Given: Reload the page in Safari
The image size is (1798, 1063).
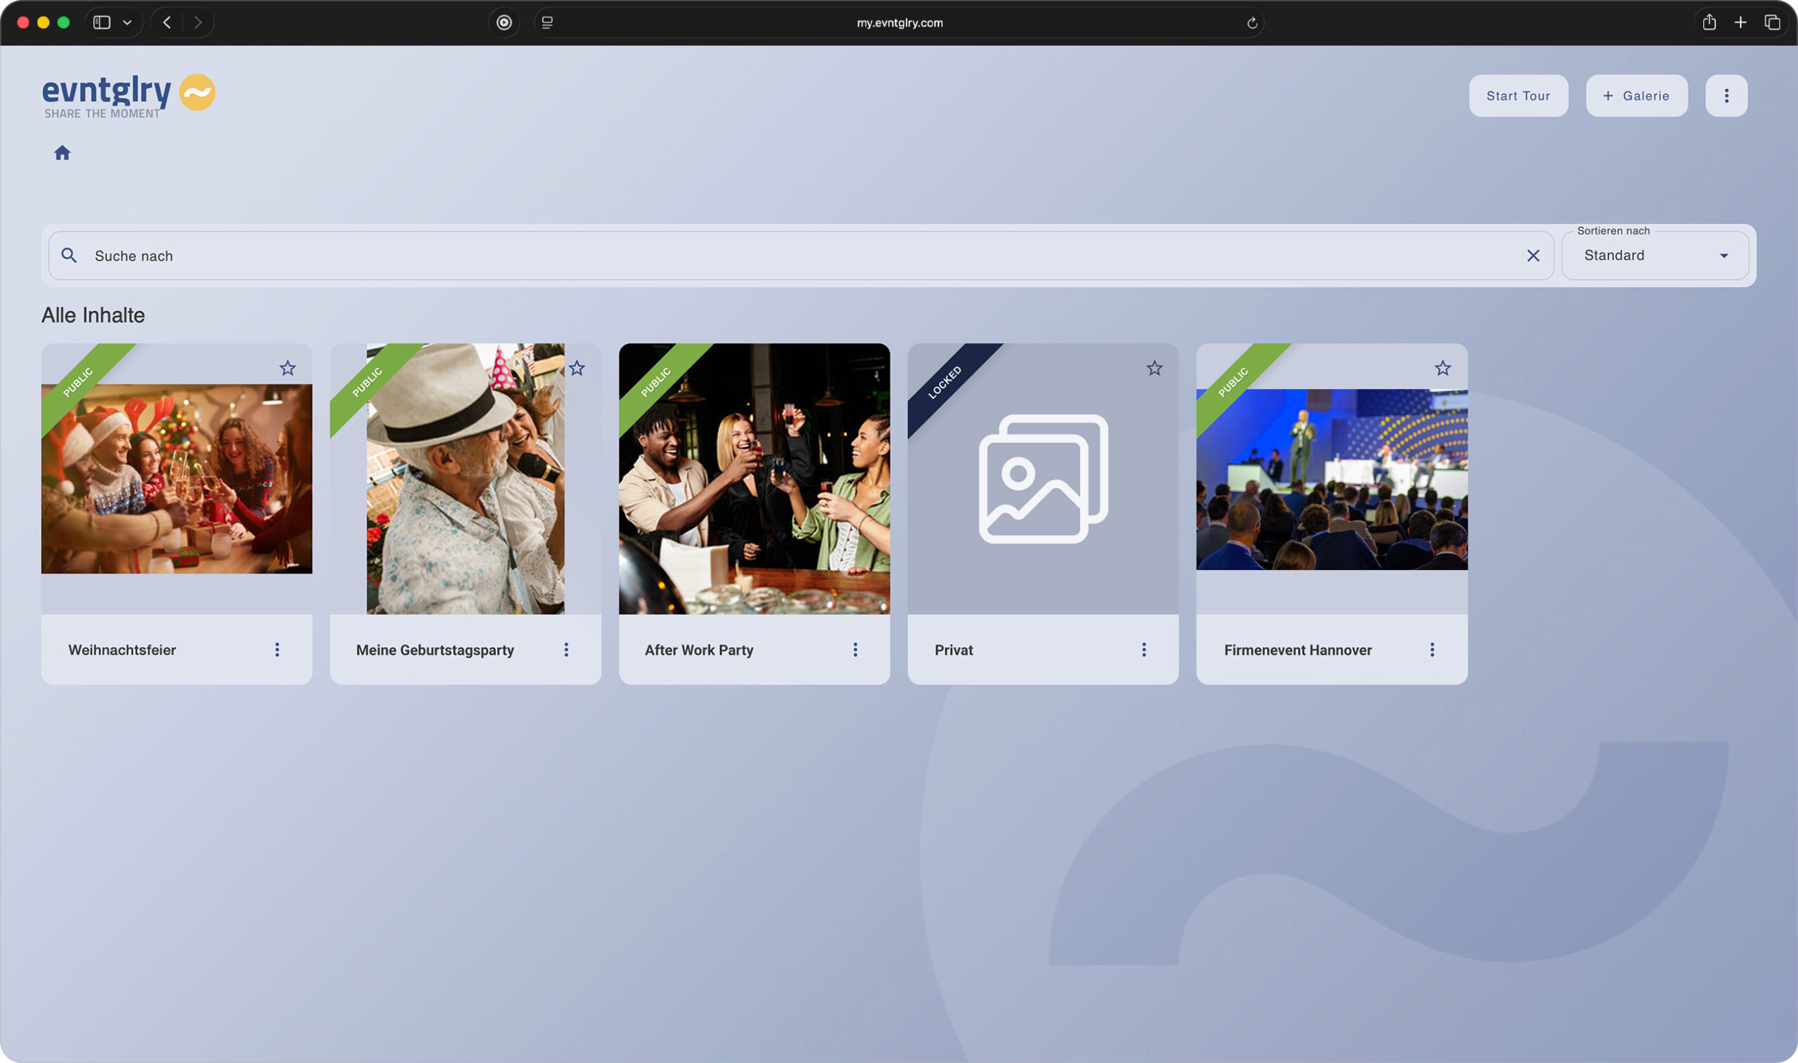Looking at the screenshot, I should [1252, 23].
